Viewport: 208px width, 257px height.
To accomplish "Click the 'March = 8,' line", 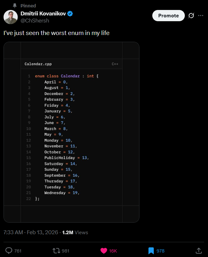I will (56, 128).
